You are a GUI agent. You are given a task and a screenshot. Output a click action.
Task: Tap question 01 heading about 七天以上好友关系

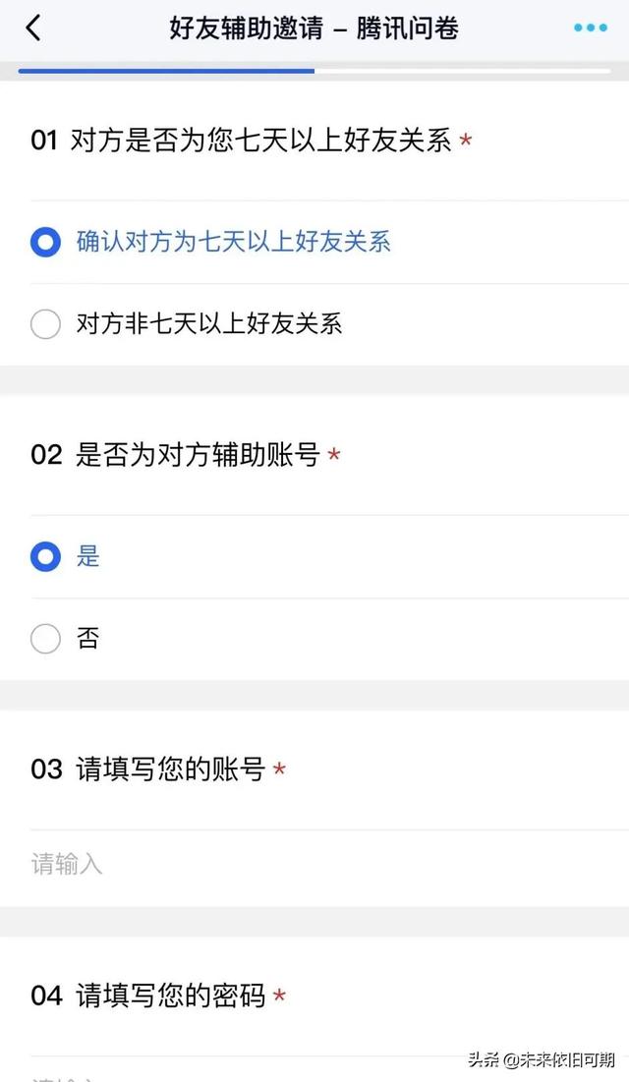[246, 142]
